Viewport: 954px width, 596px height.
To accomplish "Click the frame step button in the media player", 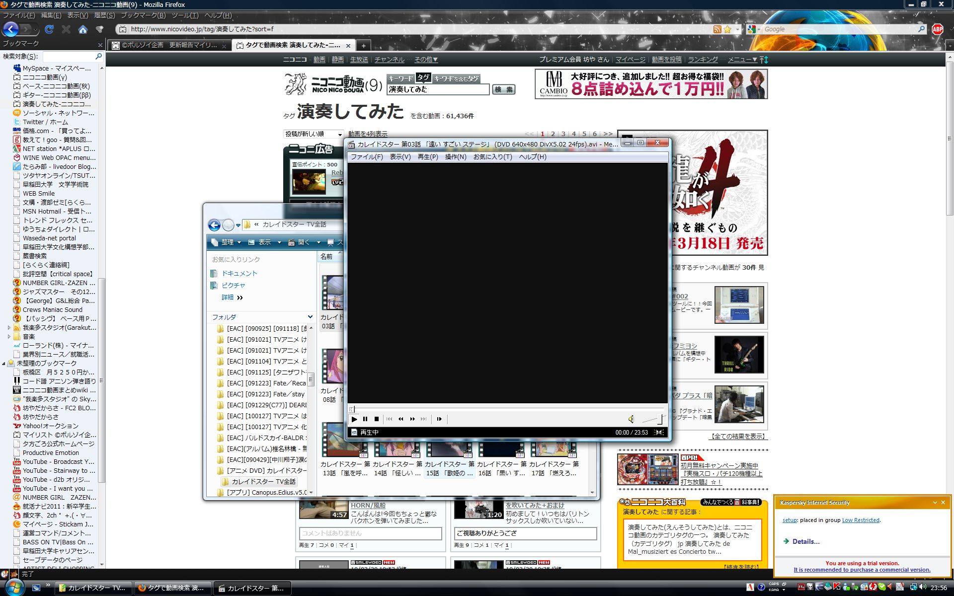I will point(439,419).
